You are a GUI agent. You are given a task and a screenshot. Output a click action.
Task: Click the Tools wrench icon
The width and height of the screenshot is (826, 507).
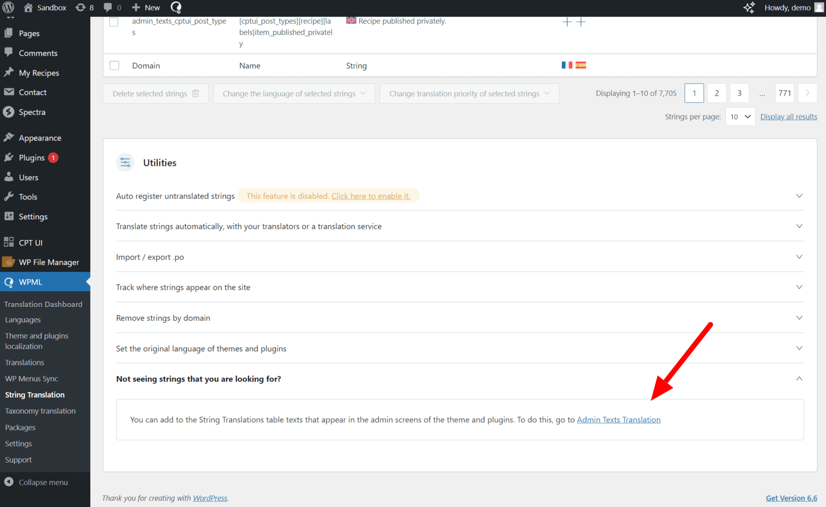point(9,197)
